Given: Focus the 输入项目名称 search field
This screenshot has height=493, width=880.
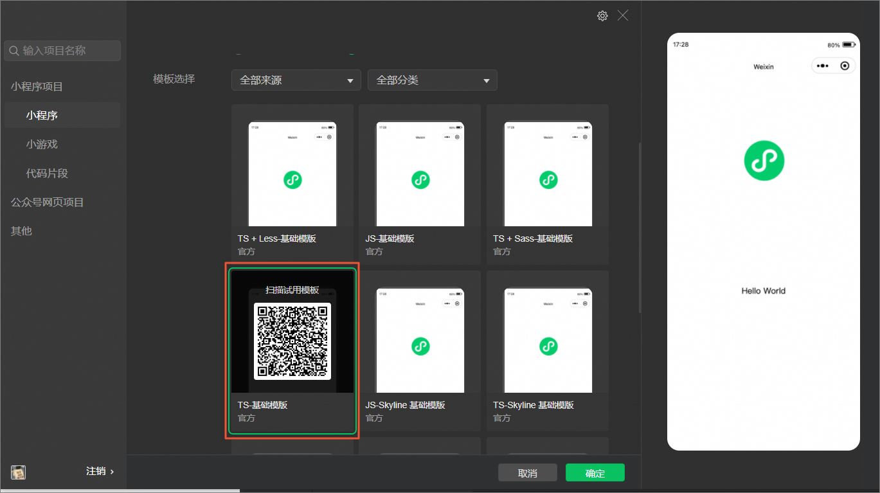Looking at the screenshot, I should [x=62, y=51].
